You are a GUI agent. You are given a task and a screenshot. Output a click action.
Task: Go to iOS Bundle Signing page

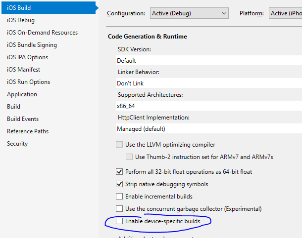click(32, 45)
